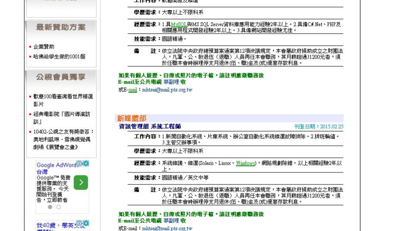414x231 pixels.
Task: Open the 企業贊助 sponsorship link
Action: point(44,47)
